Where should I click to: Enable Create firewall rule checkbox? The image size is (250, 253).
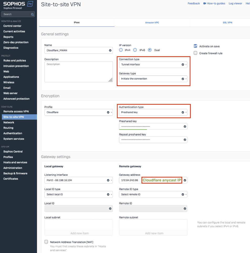click(x=195, y=53)
